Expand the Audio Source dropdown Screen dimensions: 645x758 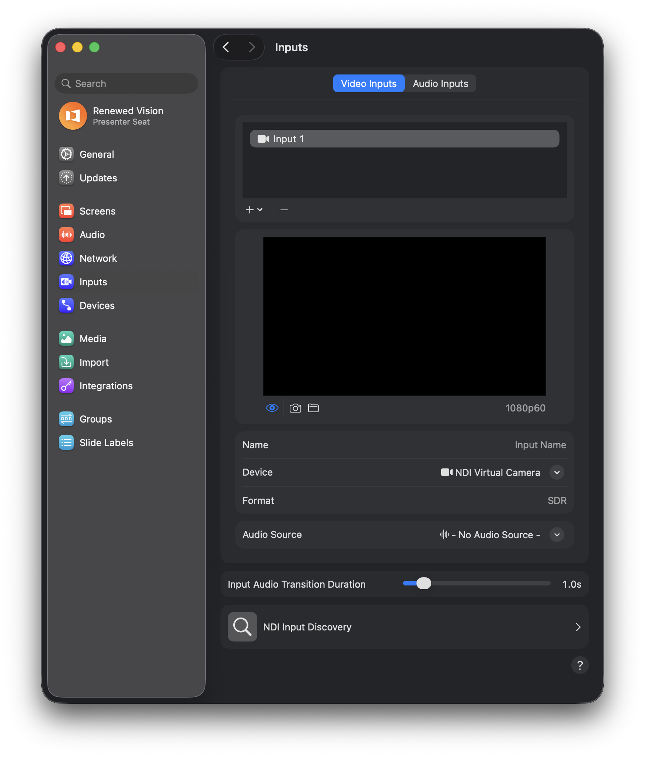[x=557, y=535]
